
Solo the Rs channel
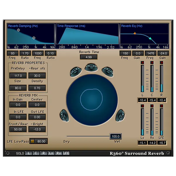click(58, 153)
